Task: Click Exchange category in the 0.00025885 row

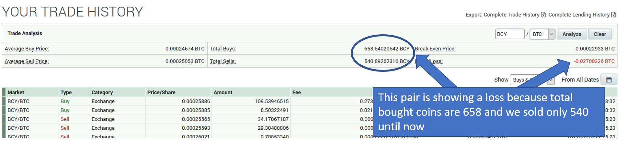Action: pos(103,110)
